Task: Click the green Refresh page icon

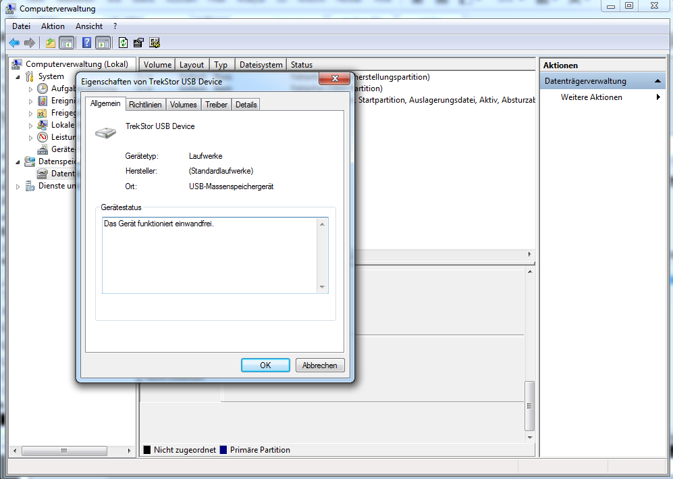Action: (123, 43)
